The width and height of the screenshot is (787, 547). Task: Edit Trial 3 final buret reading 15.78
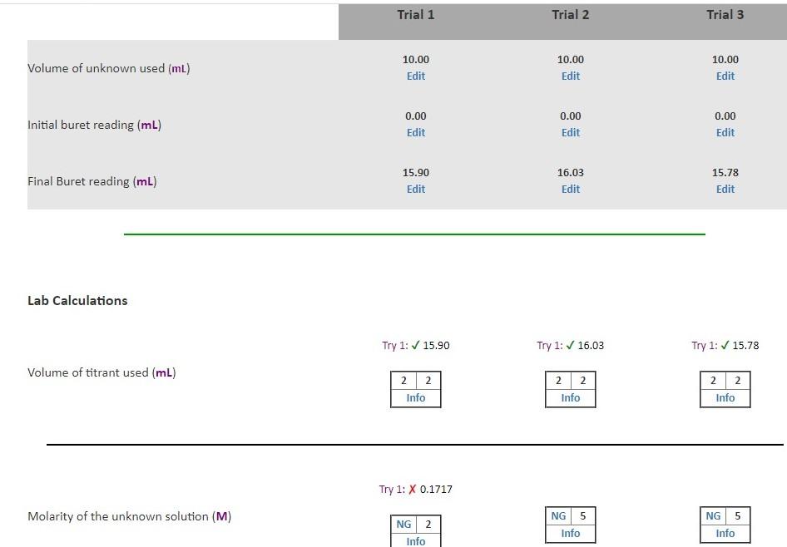(725, 189)
